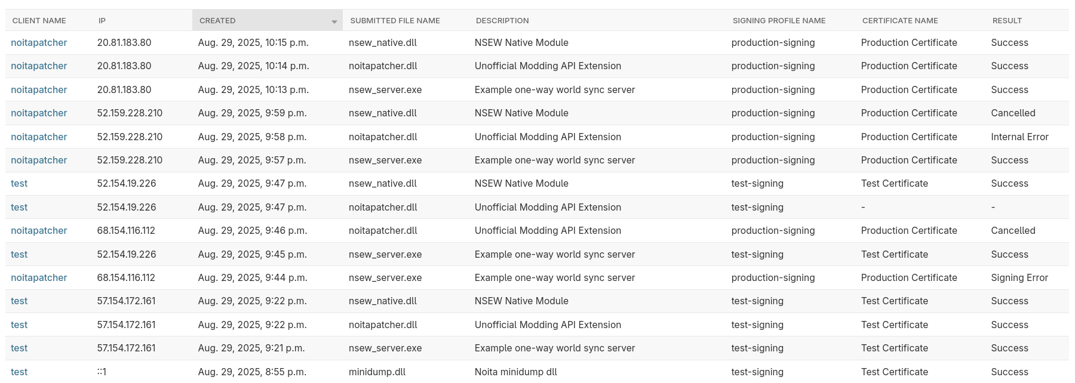The width and height of the screenshot is (1075, 383).
Task: Click the sort arrow in the Created header
Action: click(334, 22)
